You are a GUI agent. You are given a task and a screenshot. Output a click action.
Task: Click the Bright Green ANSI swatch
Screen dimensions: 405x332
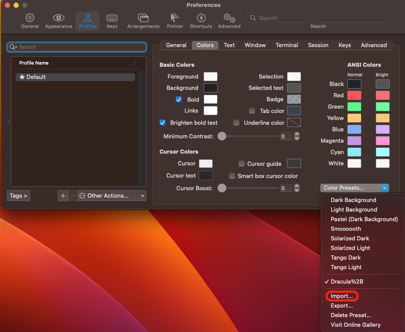click(383, 106)
